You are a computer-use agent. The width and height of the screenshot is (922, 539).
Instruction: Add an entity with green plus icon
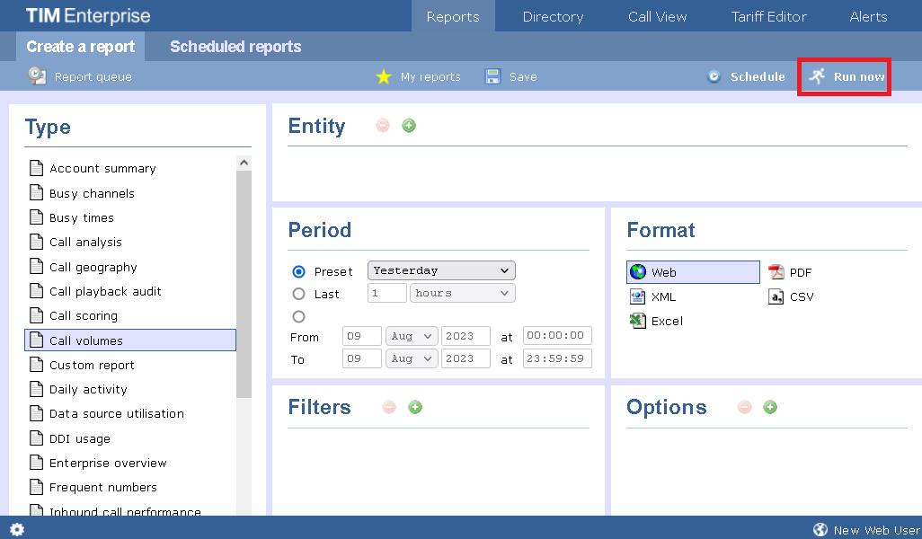pyautogui.click(x=409, y=126)
